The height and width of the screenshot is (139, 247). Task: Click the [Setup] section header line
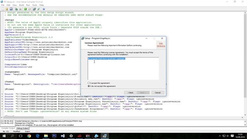[x=9, y=20]
